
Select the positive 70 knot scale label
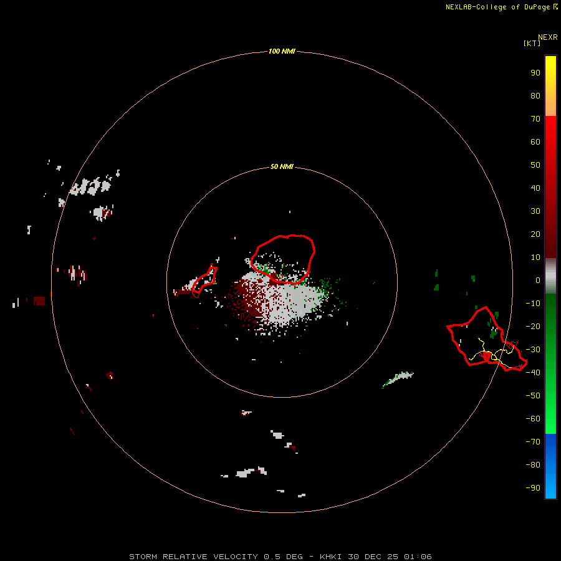(x=535, y=119)
